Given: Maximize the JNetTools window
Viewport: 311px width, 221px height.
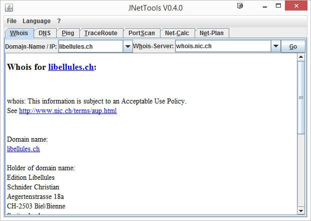Looking at the screenshot, I should (278, 6).
